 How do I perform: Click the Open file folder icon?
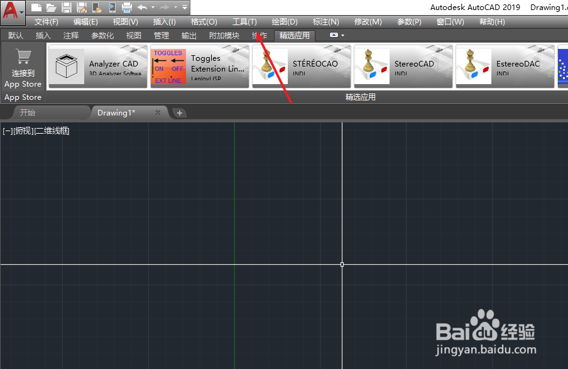[x=51, y=8]
